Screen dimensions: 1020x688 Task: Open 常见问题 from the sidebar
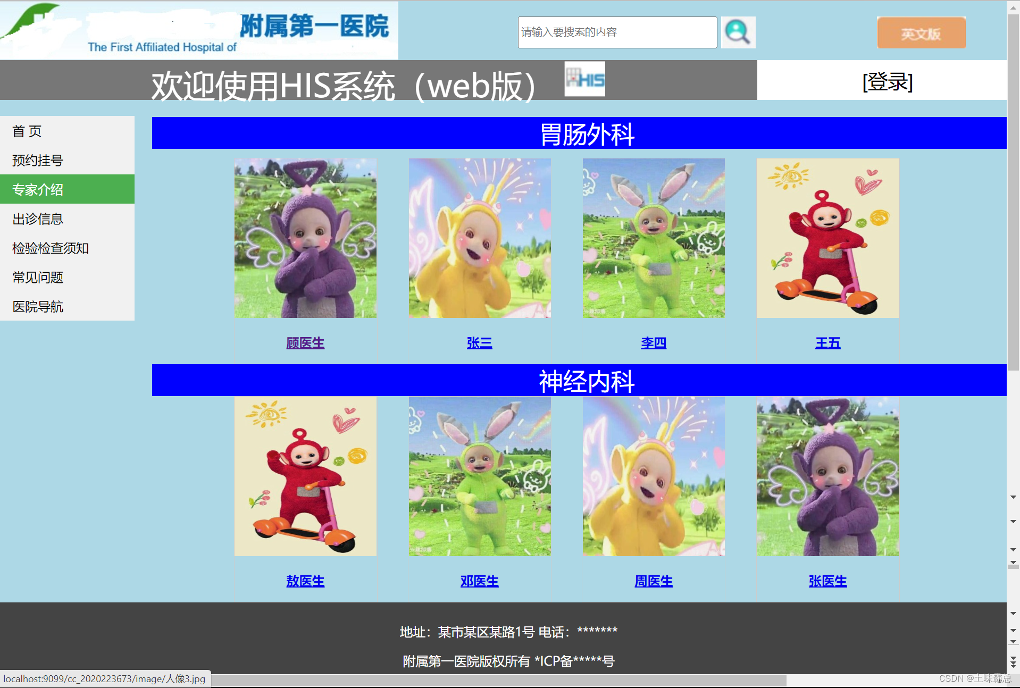[x=37, y=277]
